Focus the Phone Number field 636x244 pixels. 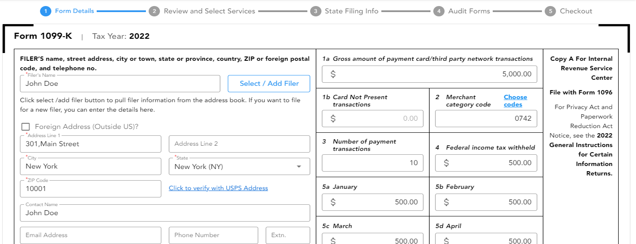[x=213, y=235]
